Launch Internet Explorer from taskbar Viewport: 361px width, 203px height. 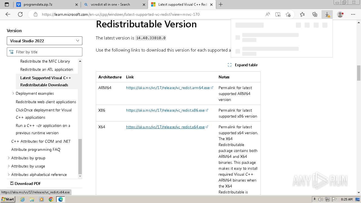pos(23,199)
